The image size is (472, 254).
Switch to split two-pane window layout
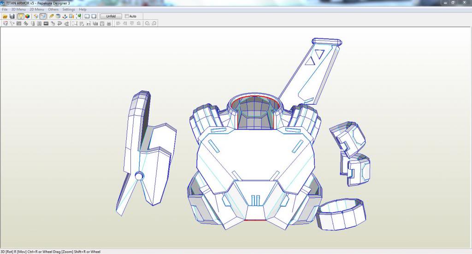pyautogui.click(x=87, y=16)
